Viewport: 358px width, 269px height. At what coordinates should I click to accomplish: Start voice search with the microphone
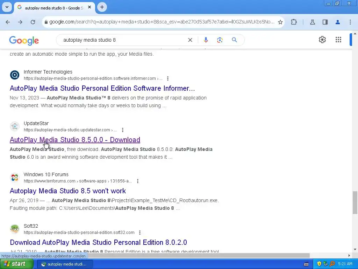[206, 40]
